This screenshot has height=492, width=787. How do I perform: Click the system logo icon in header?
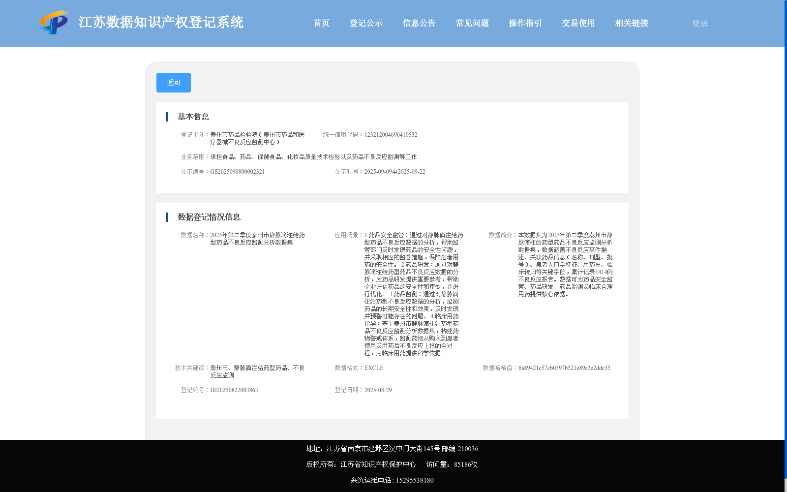coord(54,22)
